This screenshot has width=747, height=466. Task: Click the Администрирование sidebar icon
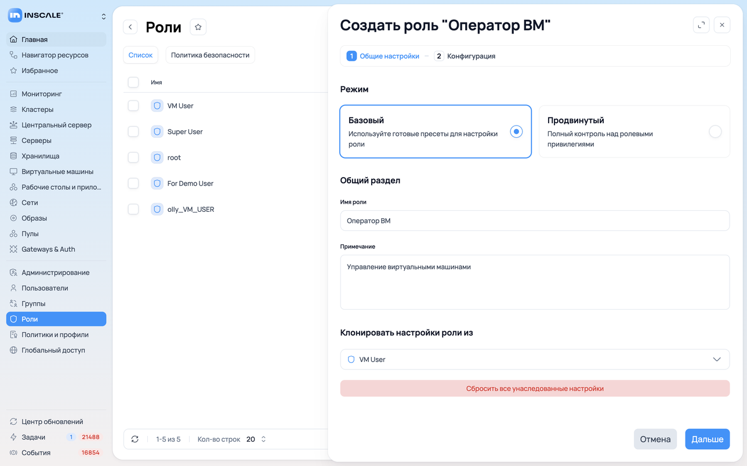click(x=14, y=273)
